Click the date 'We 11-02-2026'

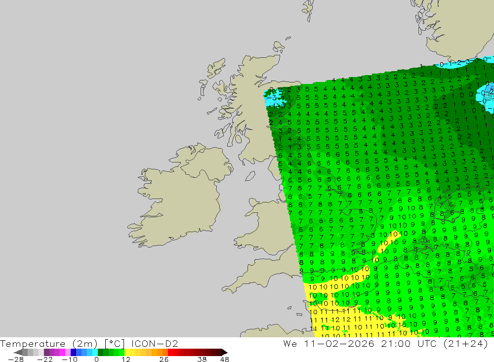pyautogui.click(x=329, y=343)
